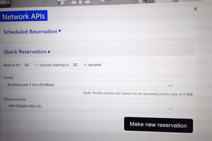The width and height of the screenshot is (212, 141).
Task: Click the note about assumed photo size
Action: pos(138,94)
